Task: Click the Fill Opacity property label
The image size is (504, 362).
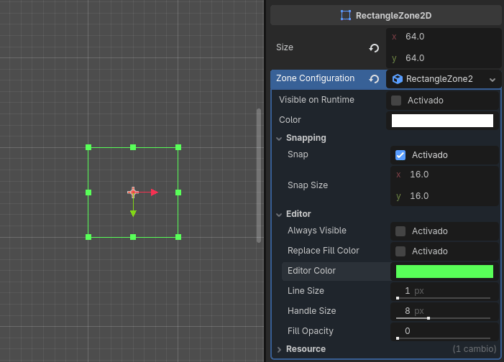Action: [x=310, y=331]
